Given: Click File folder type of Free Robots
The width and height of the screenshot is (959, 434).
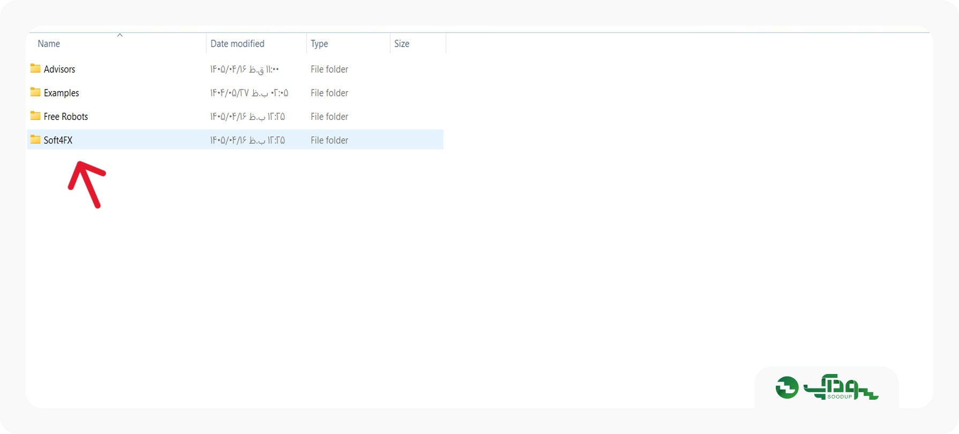Looking at the screenshot, I should (329, 116).
